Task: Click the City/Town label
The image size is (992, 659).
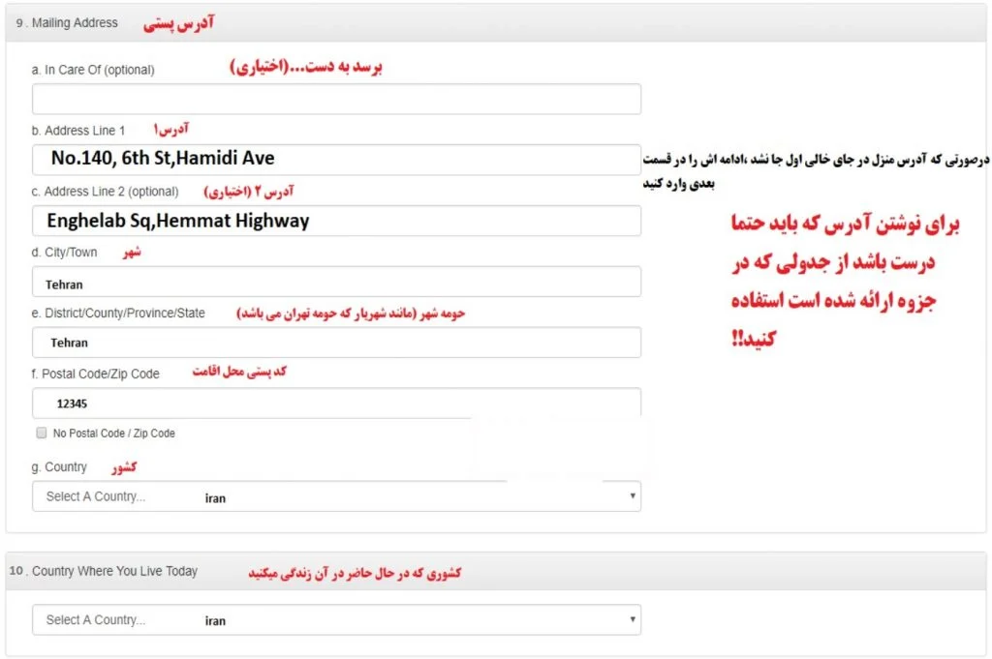Action: coord(65,253)
